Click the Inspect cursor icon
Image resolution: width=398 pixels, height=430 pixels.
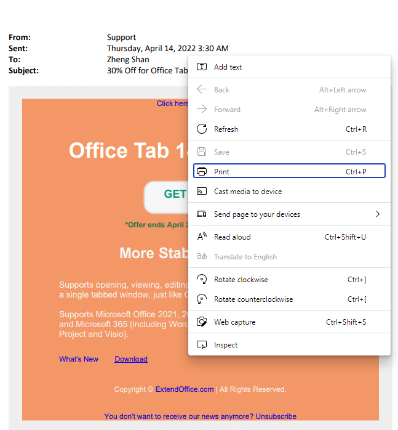click(202, 345)
